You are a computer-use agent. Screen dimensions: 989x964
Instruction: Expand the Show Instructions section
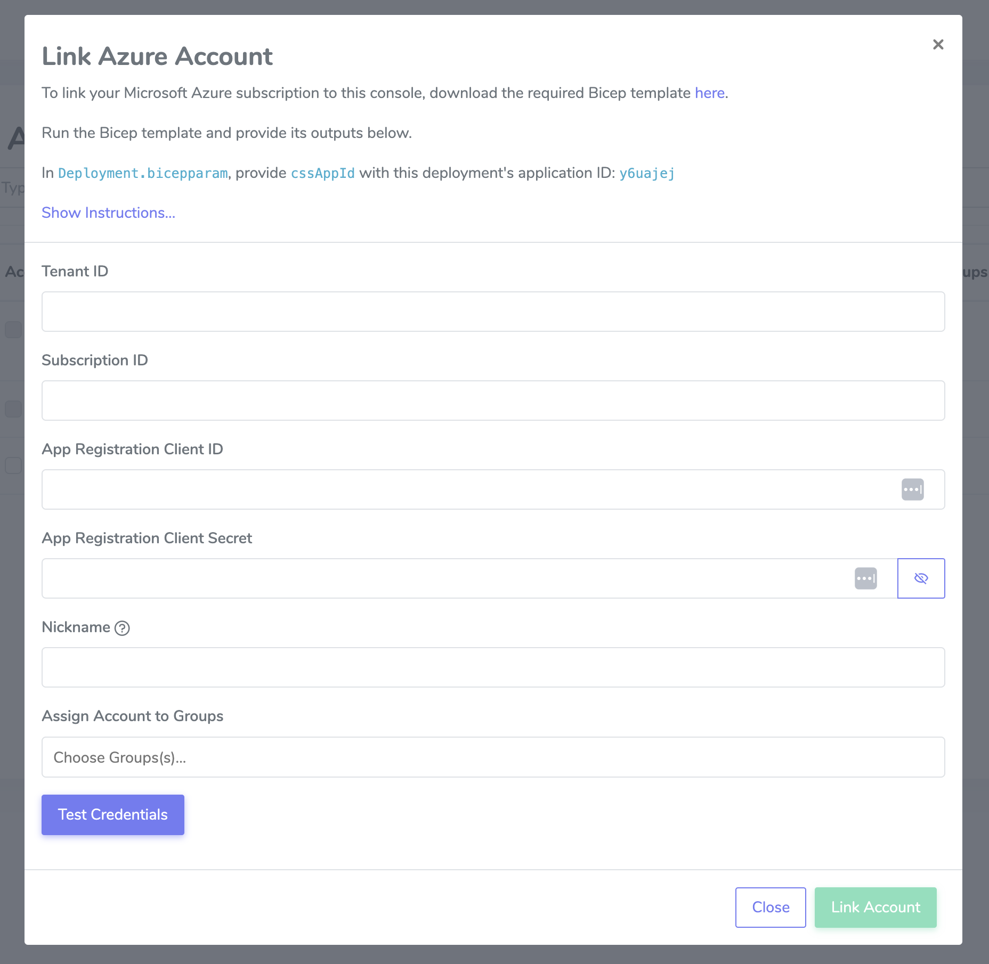tap(108, 213)
